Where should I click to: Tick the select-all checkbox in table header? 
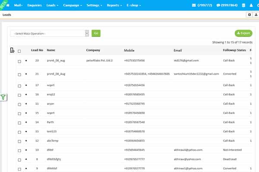coord(19,51)
